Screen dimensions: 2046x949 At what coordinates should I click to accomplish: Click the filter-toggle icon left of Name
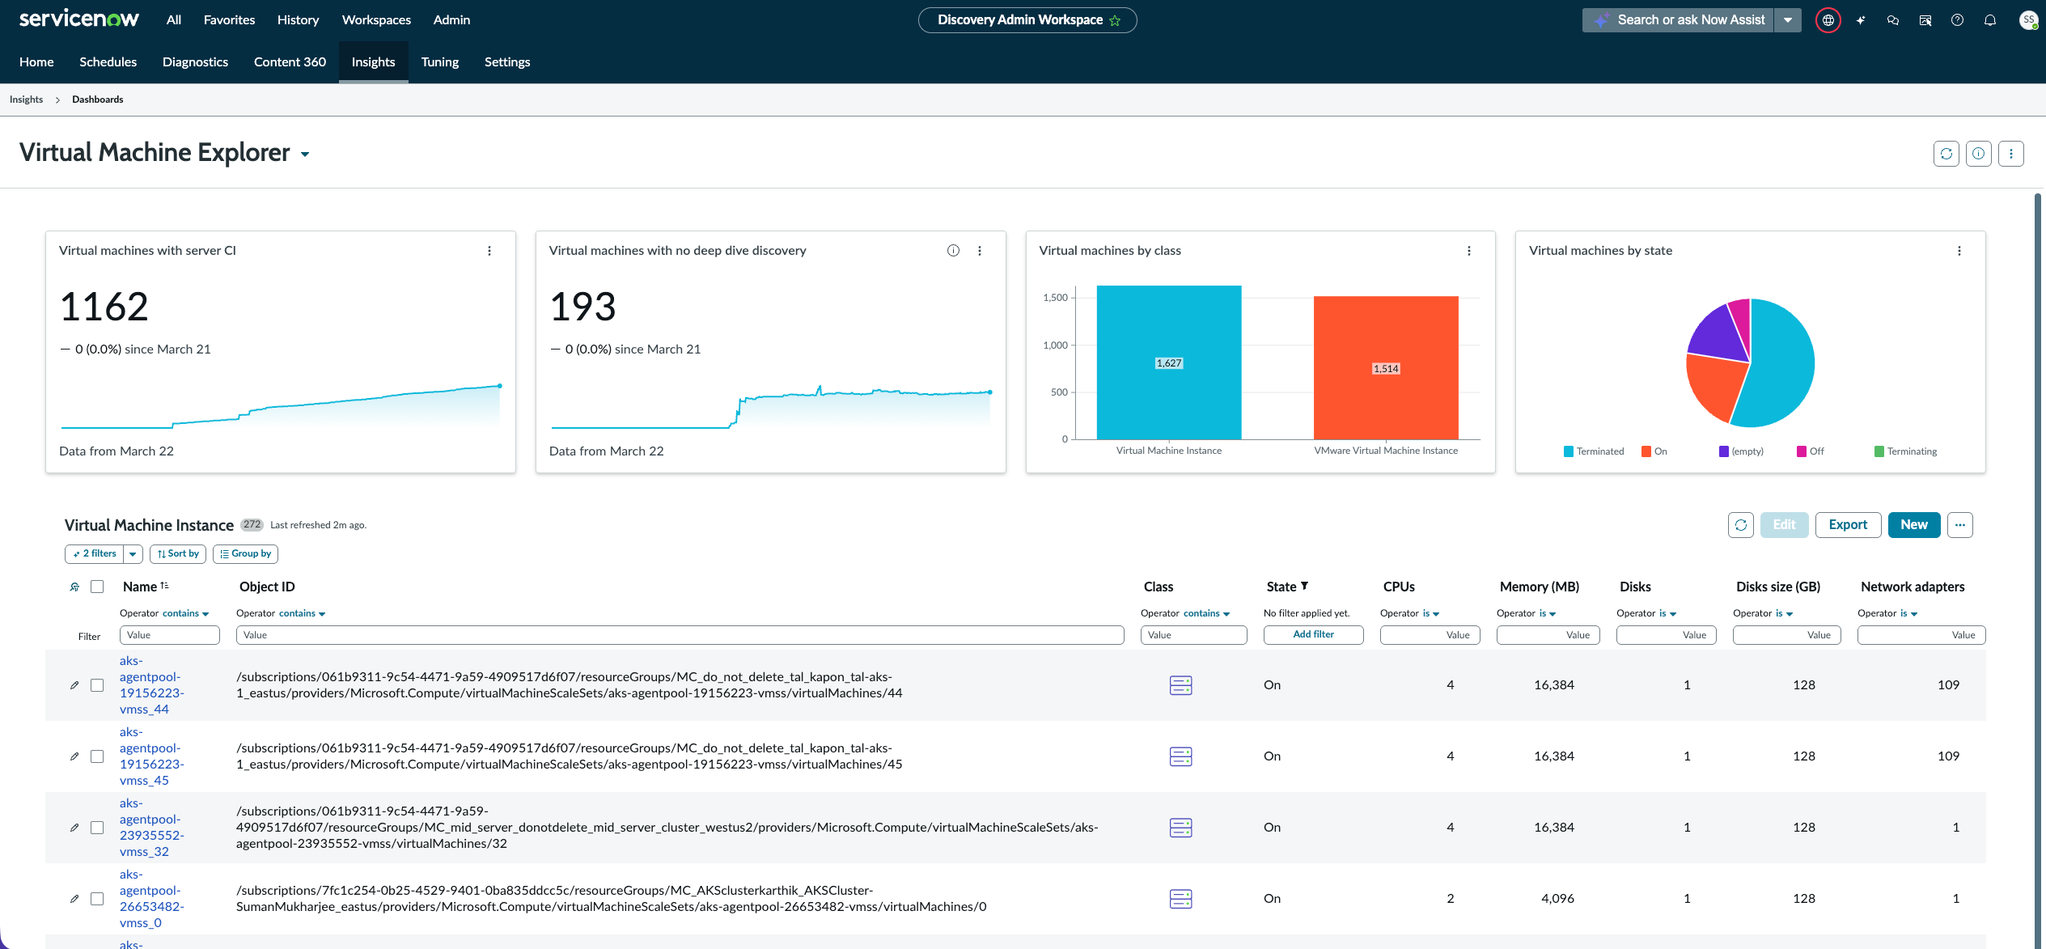click(74, 587)
